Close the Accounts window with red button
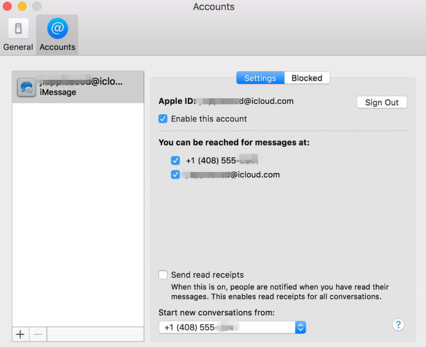 pyautogui.click(x=7, y=6)
